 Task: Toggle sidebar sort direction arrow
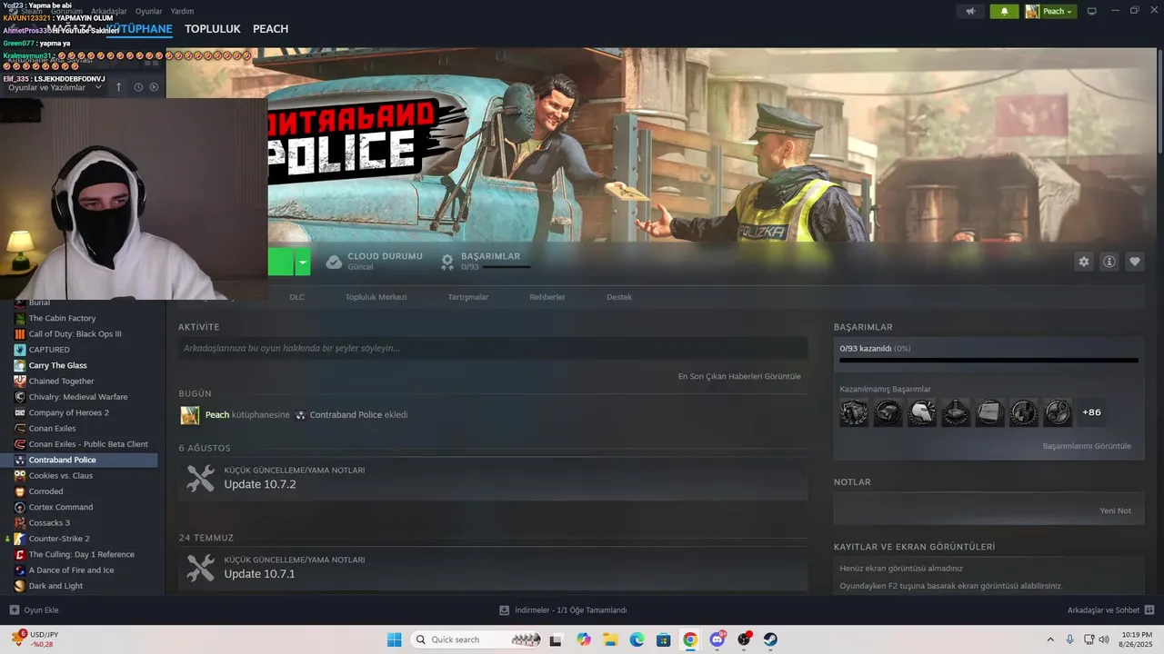(118, 87)
